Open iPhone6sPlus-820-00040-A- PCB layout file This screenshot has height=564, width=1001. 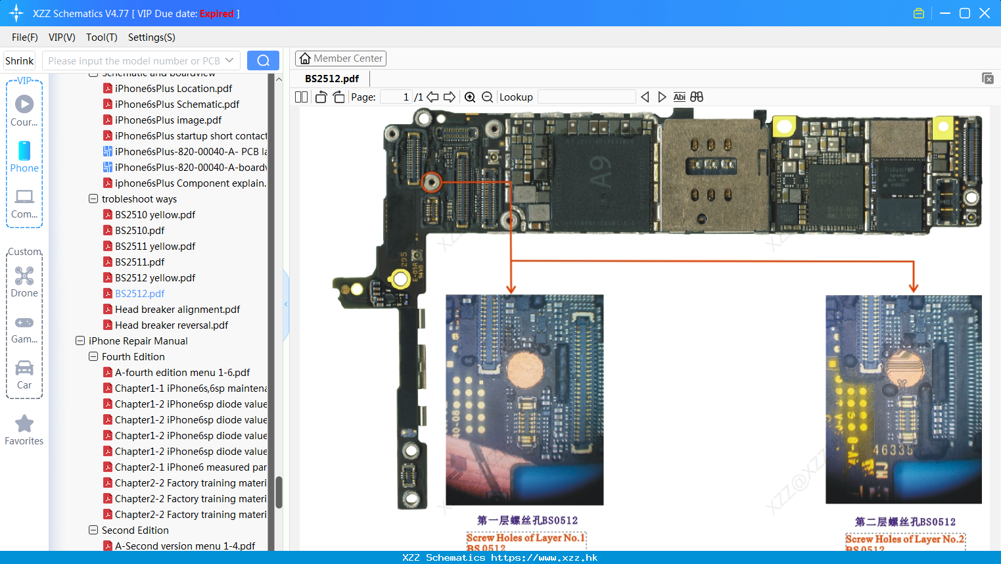[x=185, y=151]
